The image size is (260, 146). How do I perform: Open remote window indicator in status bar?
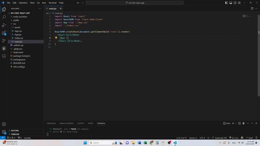pyautogui.click(x=3, y=138)
